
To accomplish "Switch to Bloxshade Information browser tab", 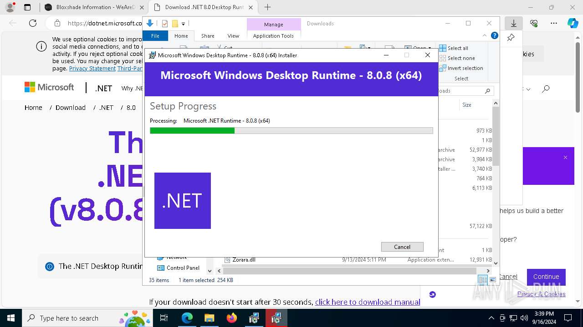I will coord(94,7).
